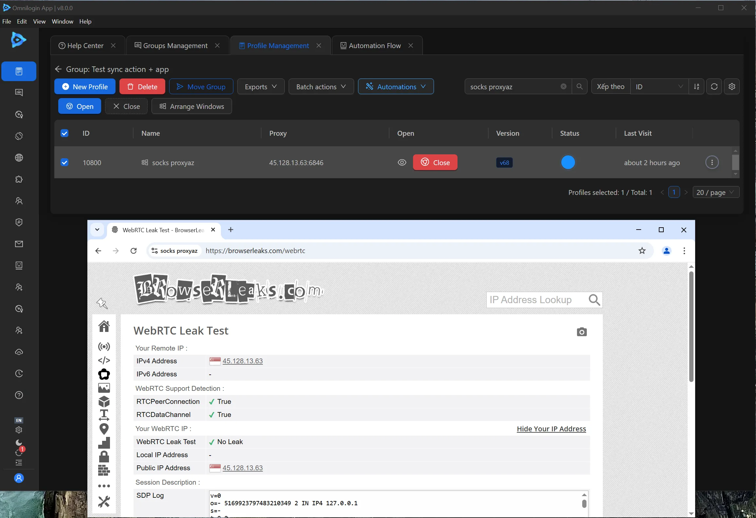The width and height of the screenshot is (756, 518).
Task: Expand the Batch actions dropdown
Action: (321, 87)
